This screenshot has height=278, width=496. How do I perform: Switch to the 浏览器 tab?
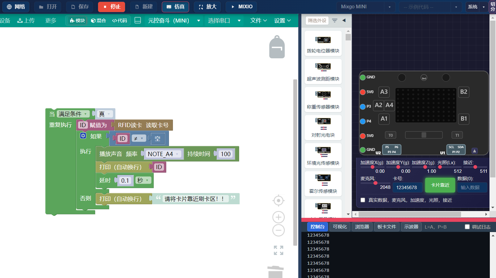(362, 227)
